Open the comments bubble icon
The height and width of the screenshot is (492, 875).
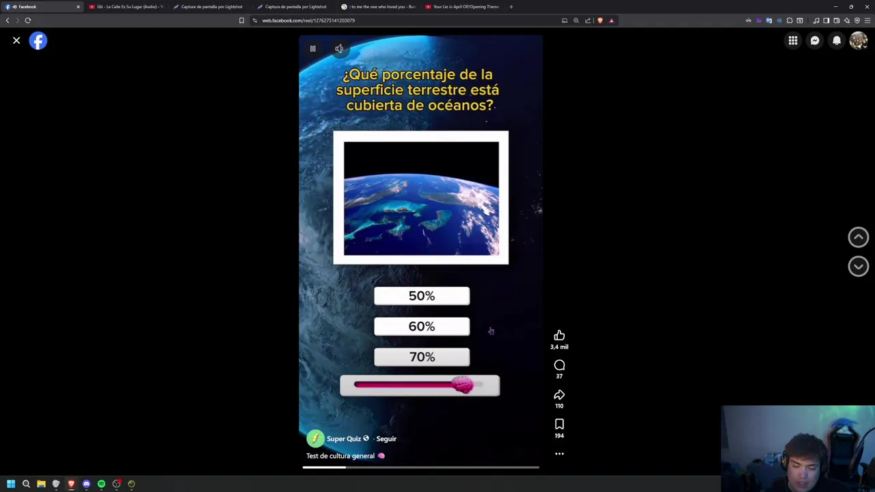pos(559,366)
